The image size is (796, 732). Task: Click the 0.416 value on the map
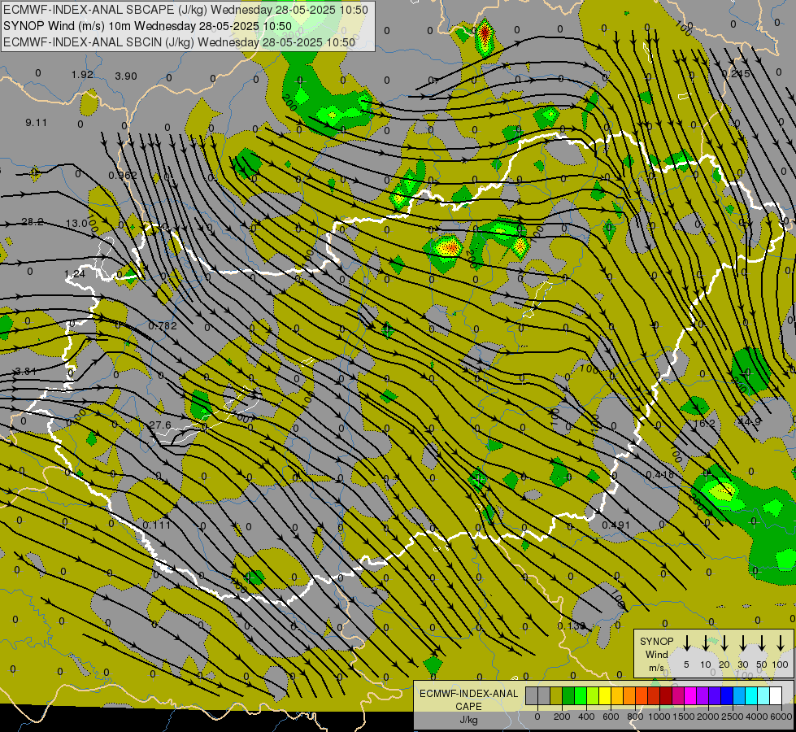pos(660,474)
